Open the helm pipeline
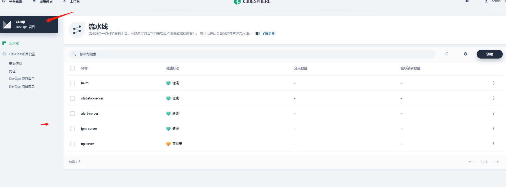This screenshot has width=506, height=187. pos(85,83)
